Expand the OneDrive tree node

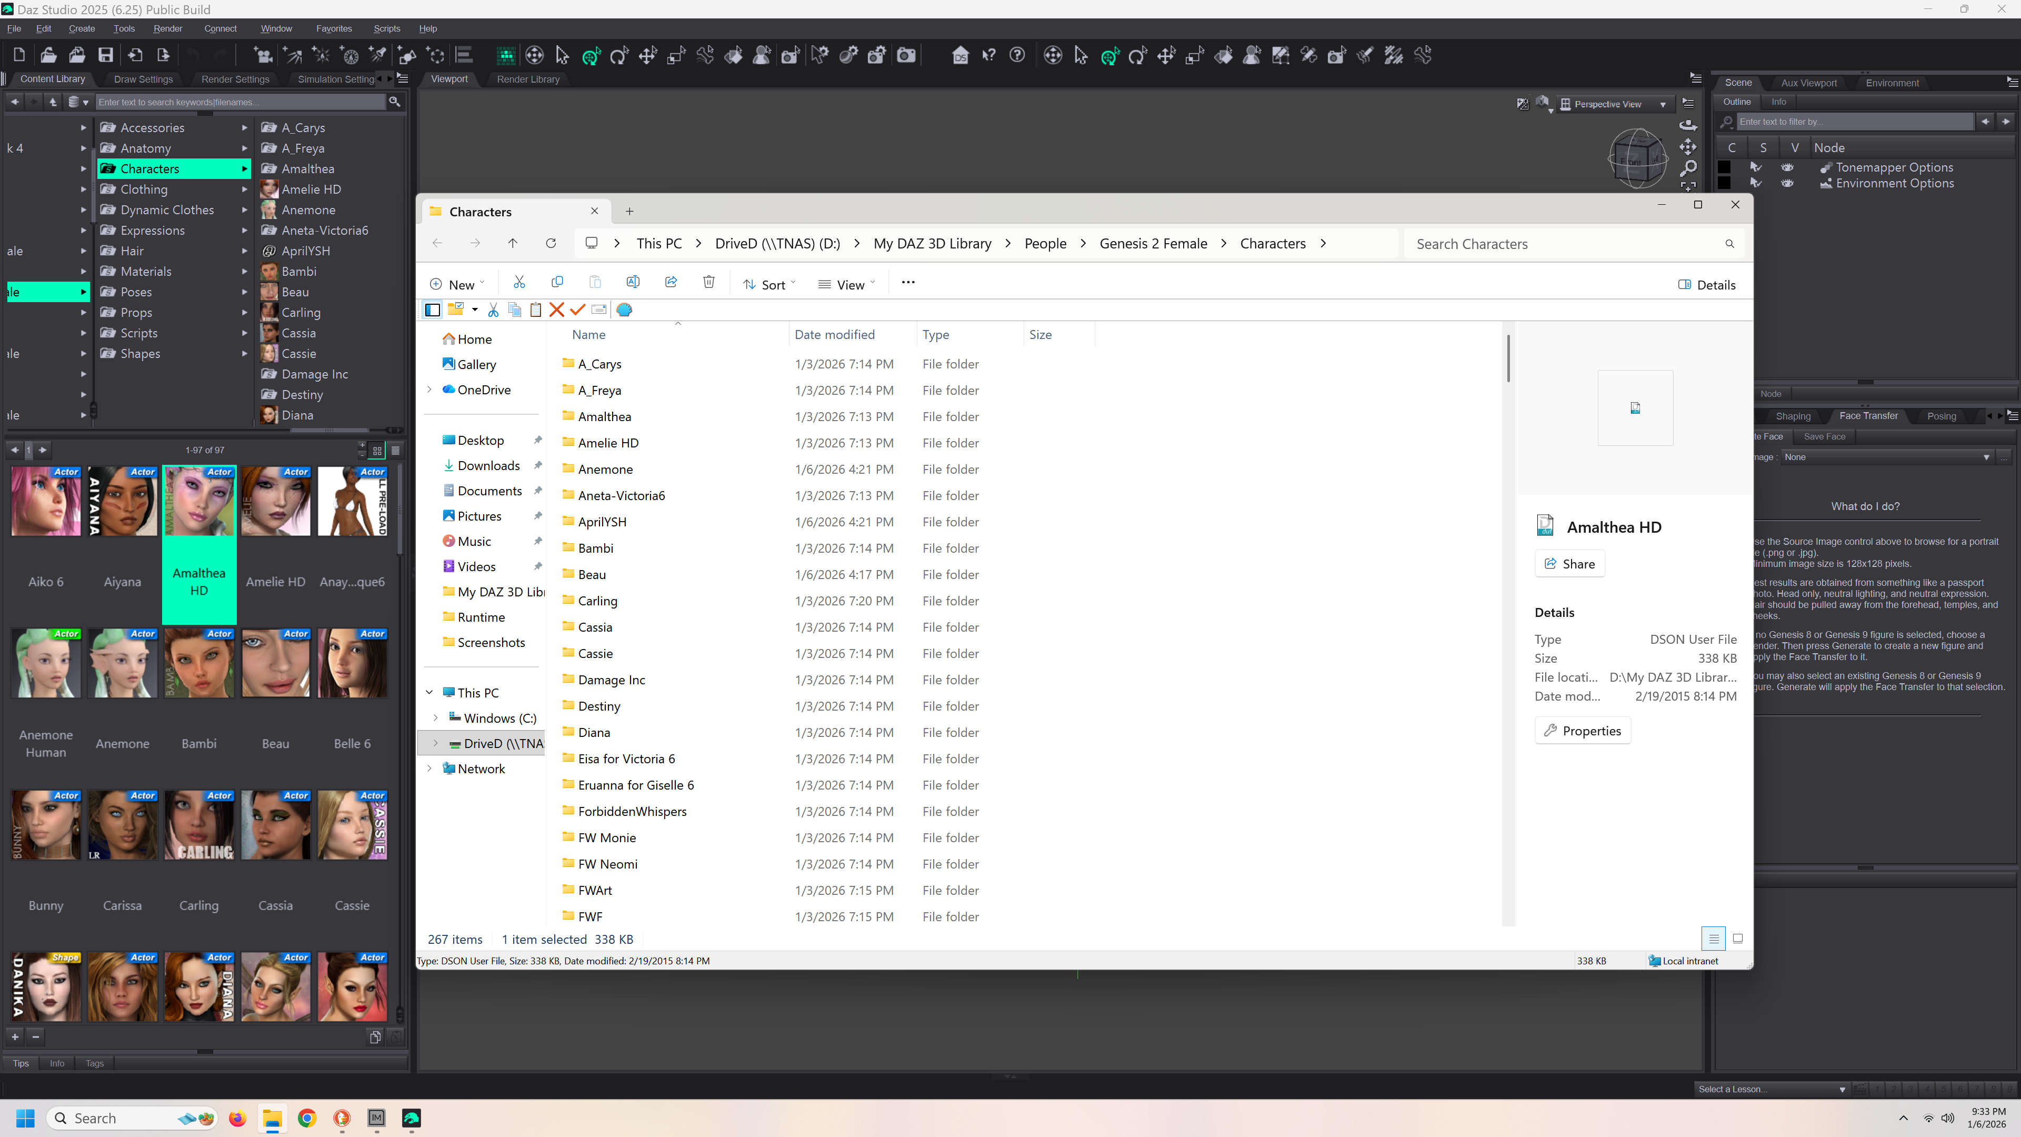click(x=430, y=390)
